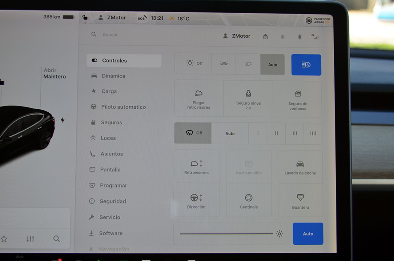The image size is (394, 261).
Task: Adjust Retrovisores mirror position
Action: [196, 167]
